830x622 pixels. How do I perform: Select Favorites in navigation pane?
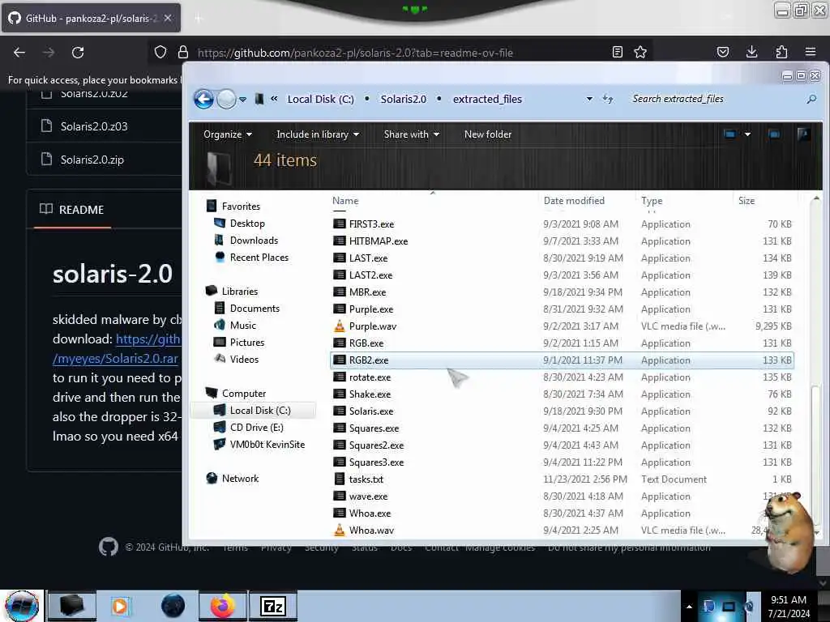coord(241,207)
